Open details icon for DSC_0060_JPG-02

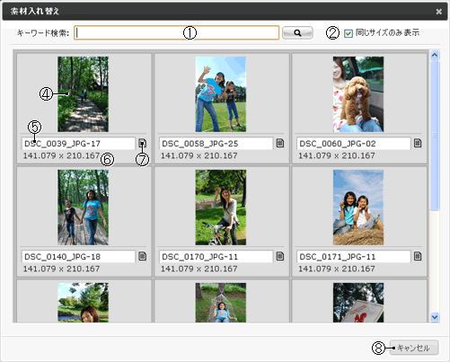[418, 143]
